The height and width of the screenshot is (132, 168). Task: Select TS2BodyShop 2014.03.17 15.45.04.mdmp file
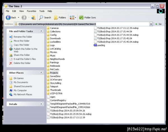pos(116,42)
